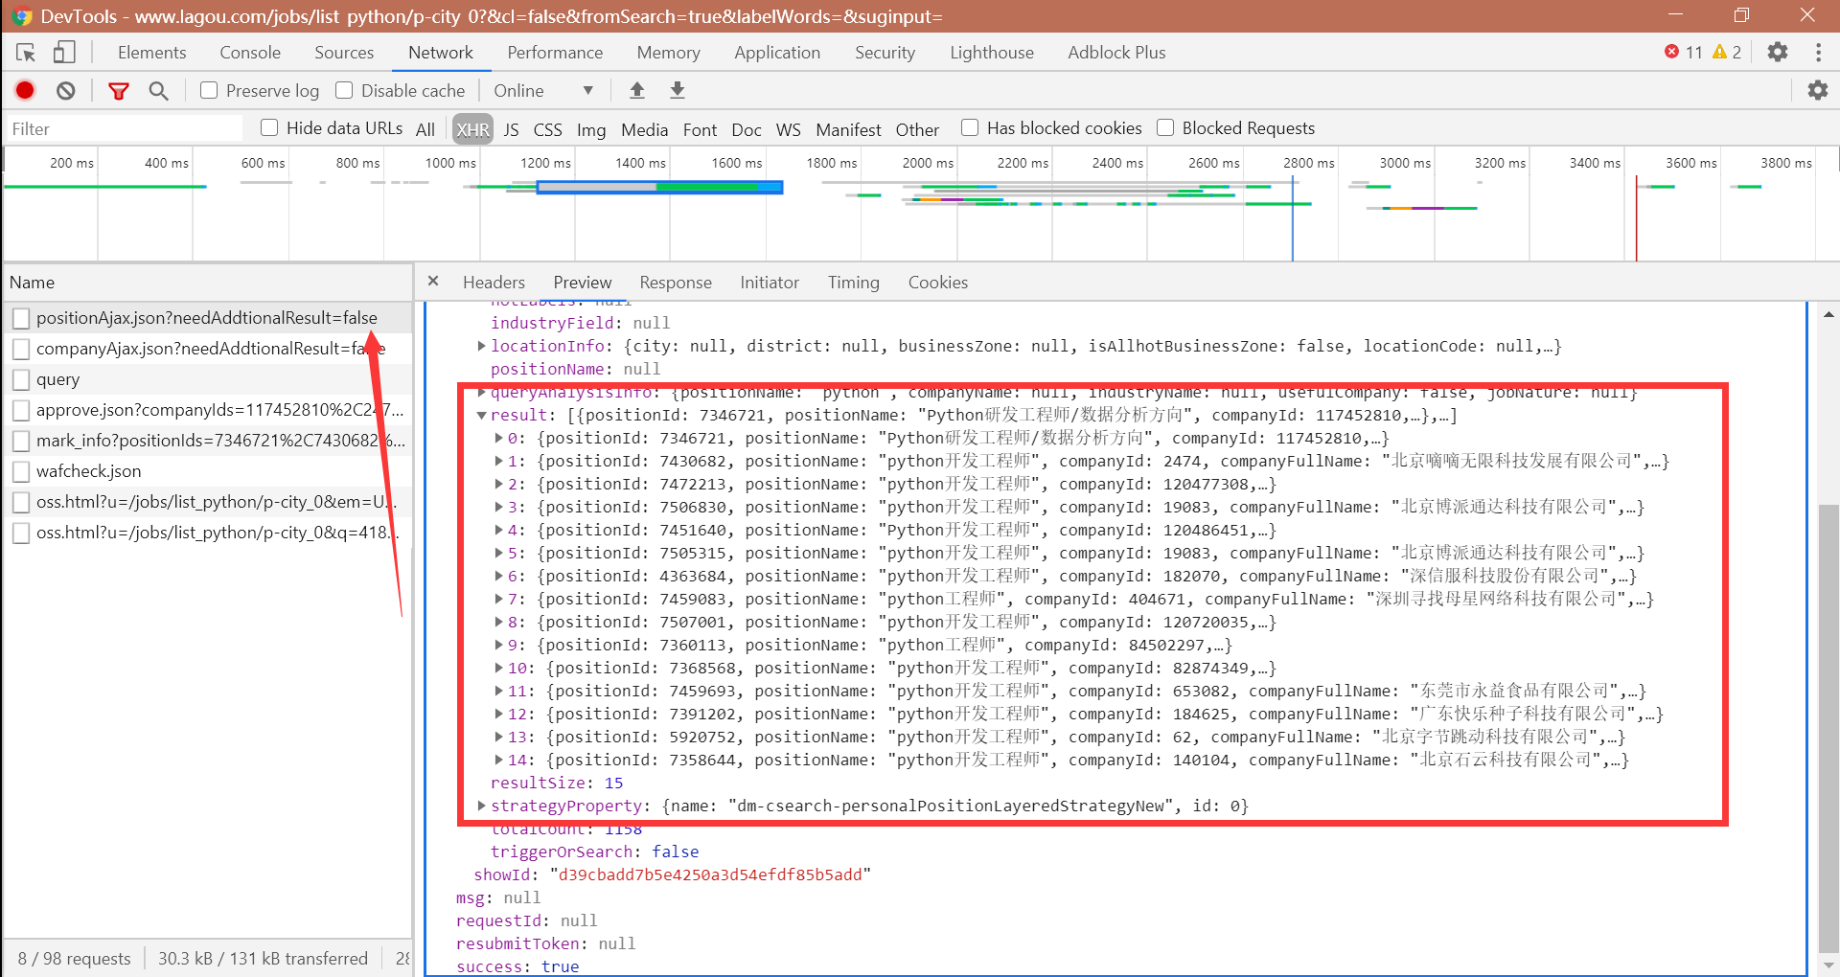Image resolution: width=1840 pixels, height=977 pixels.
Task: Check the Preserve log checkbox
Action: click(x=209, y=91)
